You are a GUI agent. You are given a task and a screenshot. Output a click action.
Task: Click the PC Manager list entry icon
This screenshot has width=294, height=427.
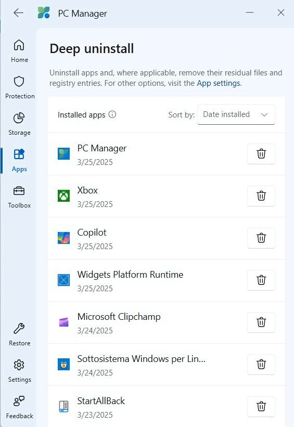pyautogui.click(x=64, y=154)
